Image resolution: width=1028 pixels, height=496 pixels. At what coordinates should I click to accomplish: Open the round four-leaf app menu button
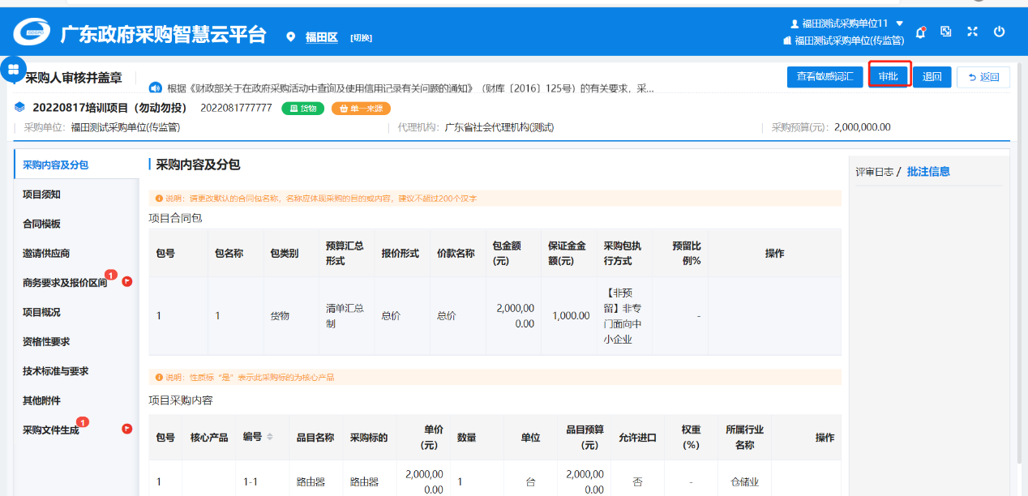click(x=13, y=69)
